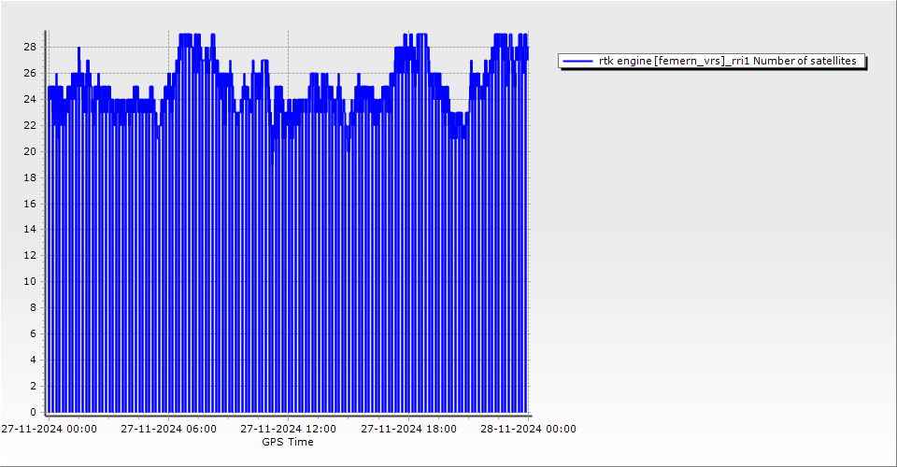
Task: Click the y-axis tick label 24
Action: pyautogui.click(x=30, y=99)
